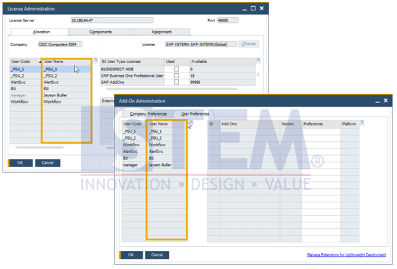Click Cancel in Add-On Administration
This screenshot has width=397, height=269.
coord(157,255)
